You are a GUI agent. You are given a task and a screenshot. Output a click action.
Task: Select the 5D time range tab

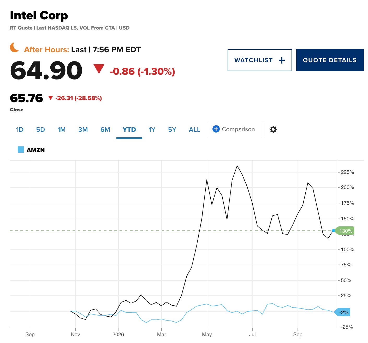point(40,130)
